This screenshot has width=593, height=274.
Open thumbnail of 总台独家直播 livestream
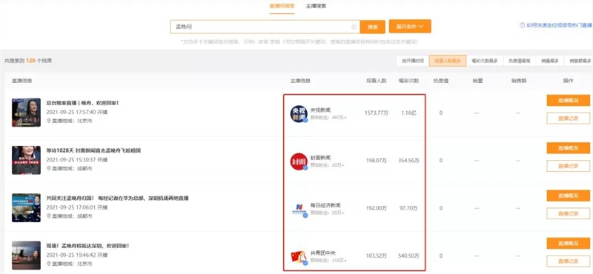(26, 113)
